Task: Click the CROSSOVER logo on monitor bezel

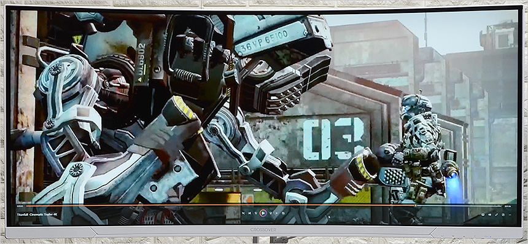Action: (263, 229)
